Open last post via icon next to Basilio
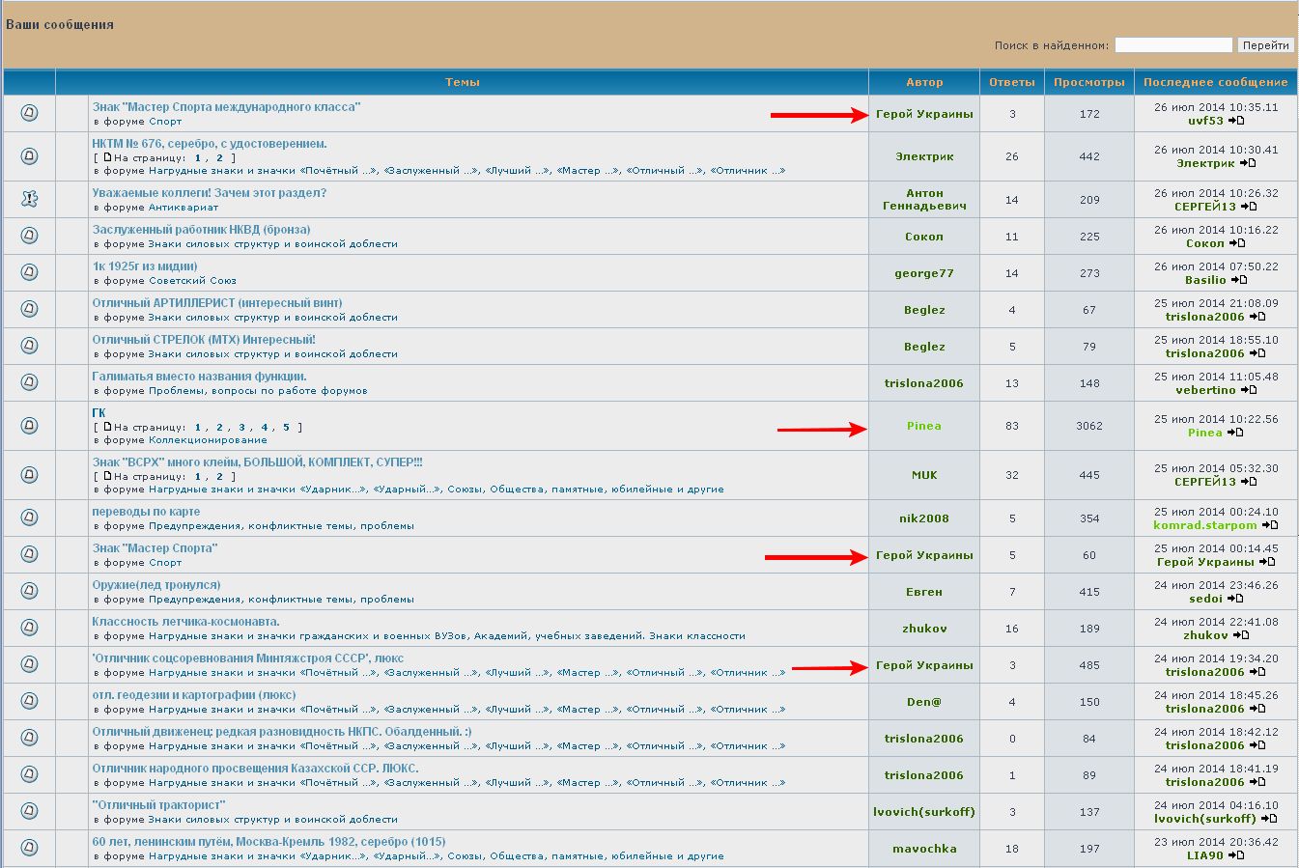This screenshot has height=868, width=1299. 1239,280
